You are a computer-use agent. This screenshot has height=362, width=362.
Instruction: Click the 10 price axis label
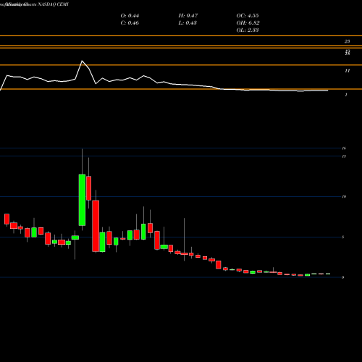pos(344,196)
